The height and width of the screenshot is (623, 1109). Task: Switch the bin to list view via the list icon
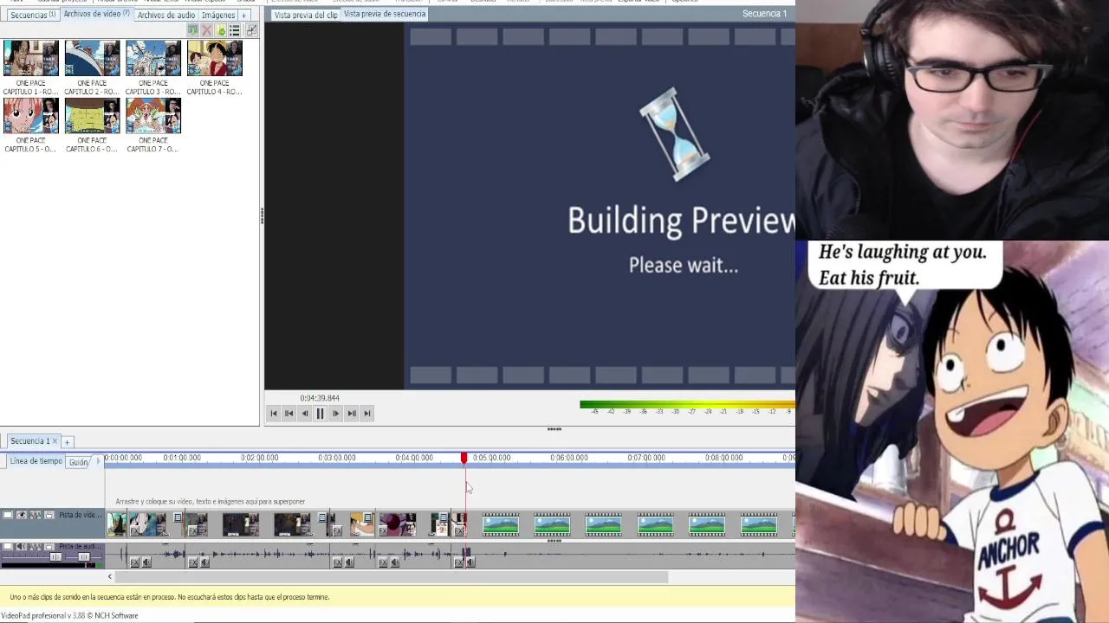[235, 30]
